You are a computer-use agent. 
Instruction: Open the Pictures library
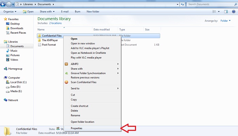(x=13, y=55)
